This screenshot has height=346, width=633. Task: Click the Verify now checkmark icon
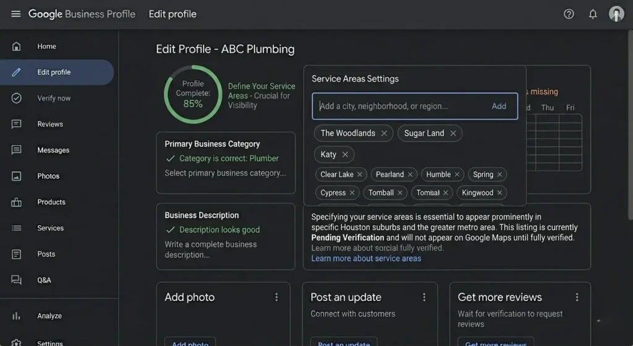[x=16, y=98]
